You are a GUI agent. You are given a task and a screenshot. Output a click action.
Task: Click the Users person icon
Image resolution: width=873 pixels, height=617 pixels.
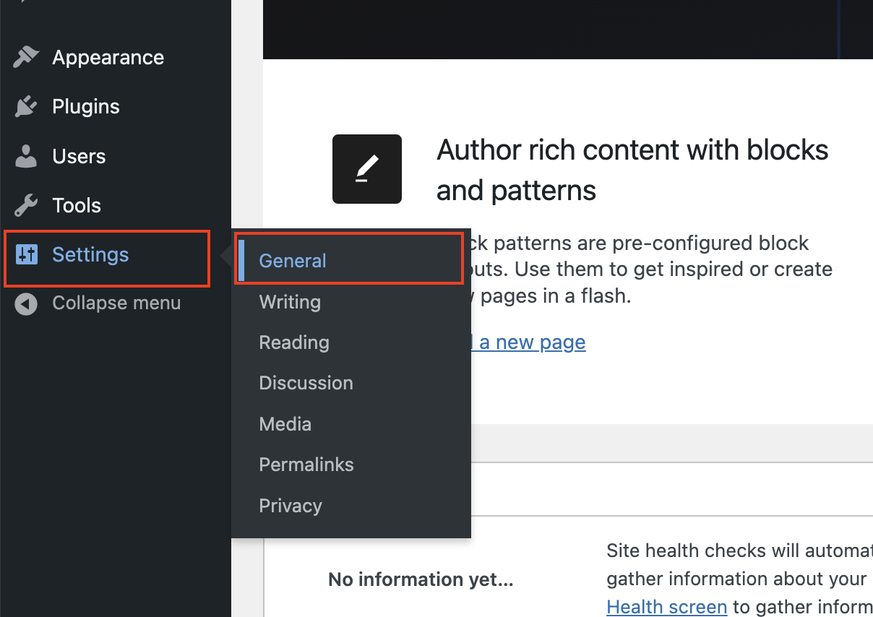point(26,156)
